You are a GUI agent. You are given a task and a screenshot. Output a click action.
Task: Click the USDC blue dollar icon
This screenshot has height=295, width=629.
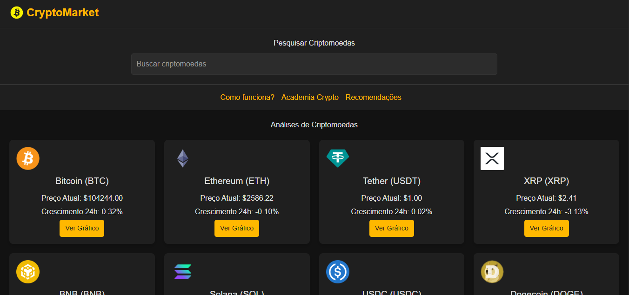click(x=338, y=272)
